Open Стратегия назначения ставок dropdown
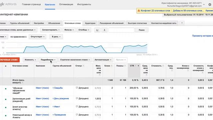 click(75, 60)
